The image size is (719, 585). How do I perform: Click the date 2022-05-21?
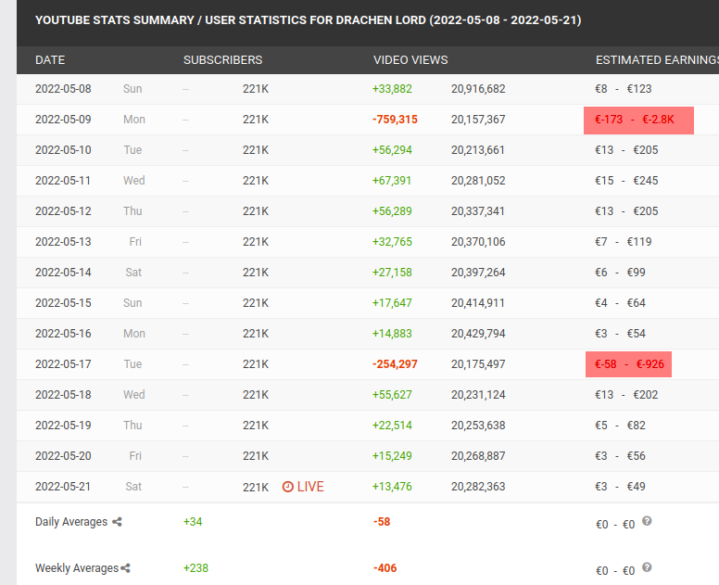[63, 487]
